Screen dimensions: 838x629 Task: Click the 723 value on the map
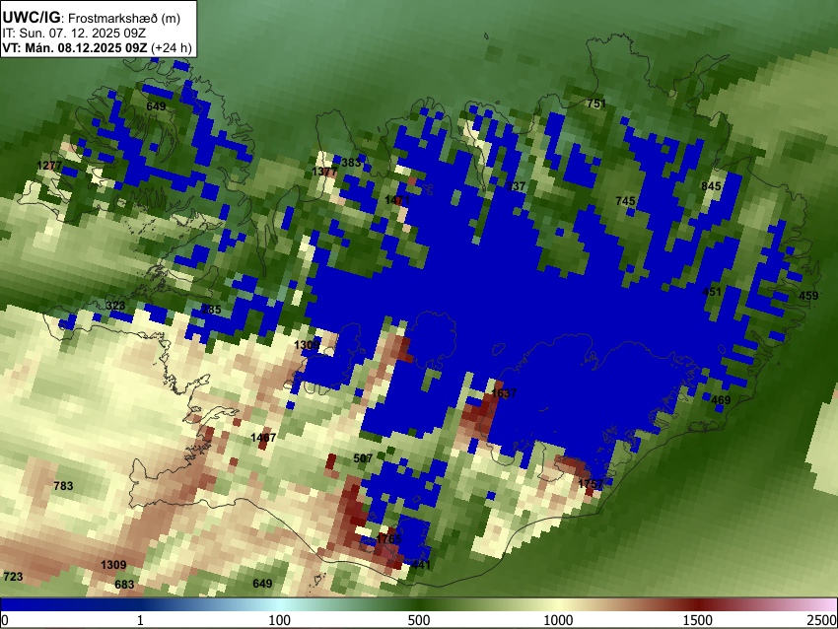click(13, 576)
